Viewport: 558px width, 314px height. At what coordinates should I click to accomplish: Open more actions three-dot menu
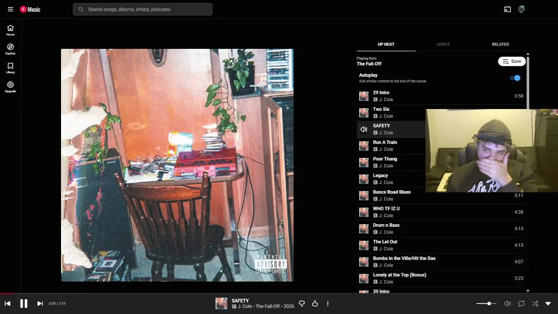(x=328, y=304)
